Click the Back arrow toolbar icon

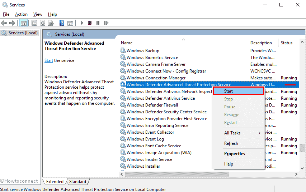click(4, 23)
